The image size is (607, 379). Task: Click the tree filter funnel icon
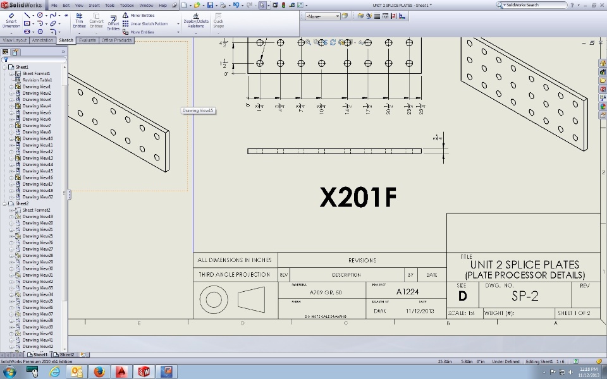[6, 59]
